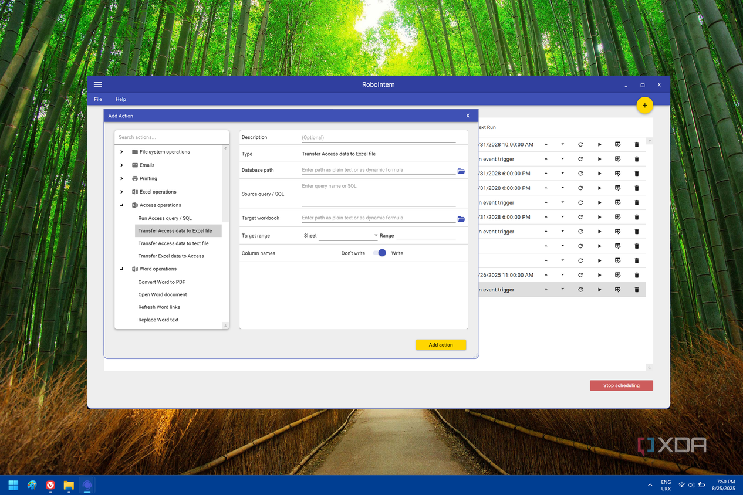
Task: Select Replace Word text action
Action: tap(158, 320)
